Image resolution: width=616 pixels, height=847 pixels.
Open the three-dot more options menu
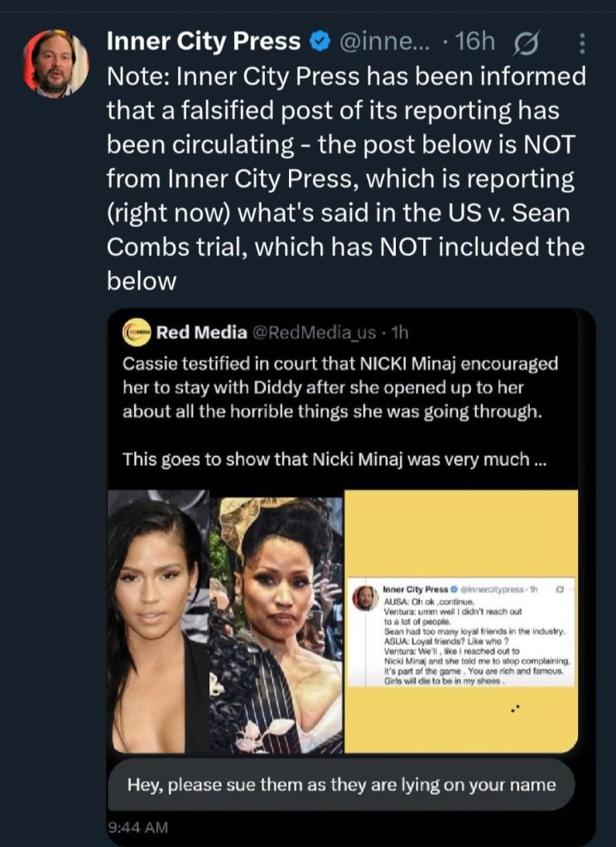click(581, 42)
